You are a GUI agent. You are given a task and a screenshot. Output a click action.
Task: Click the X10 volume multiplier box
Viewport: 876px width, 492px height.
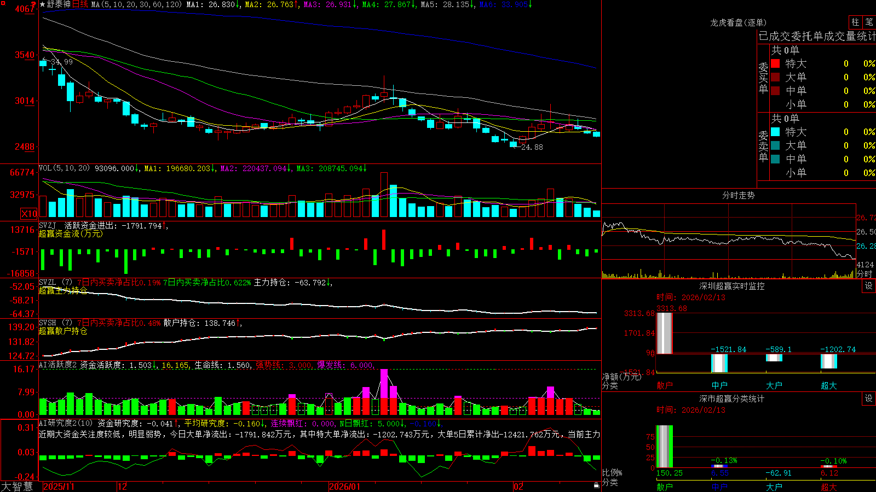pos(29,214)
